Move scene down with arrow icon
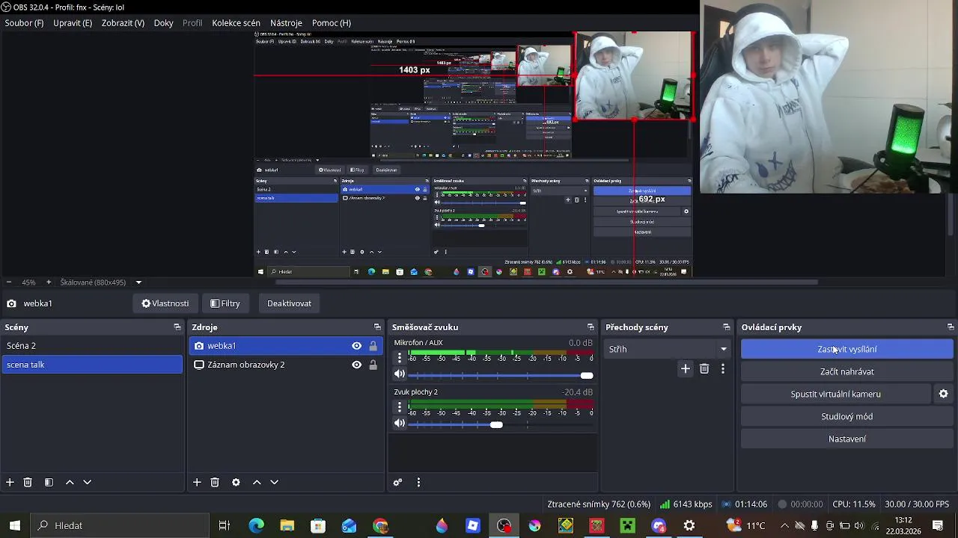Image resolution: width=958 pixels, height=538 pixels. (x=87, y=483)
